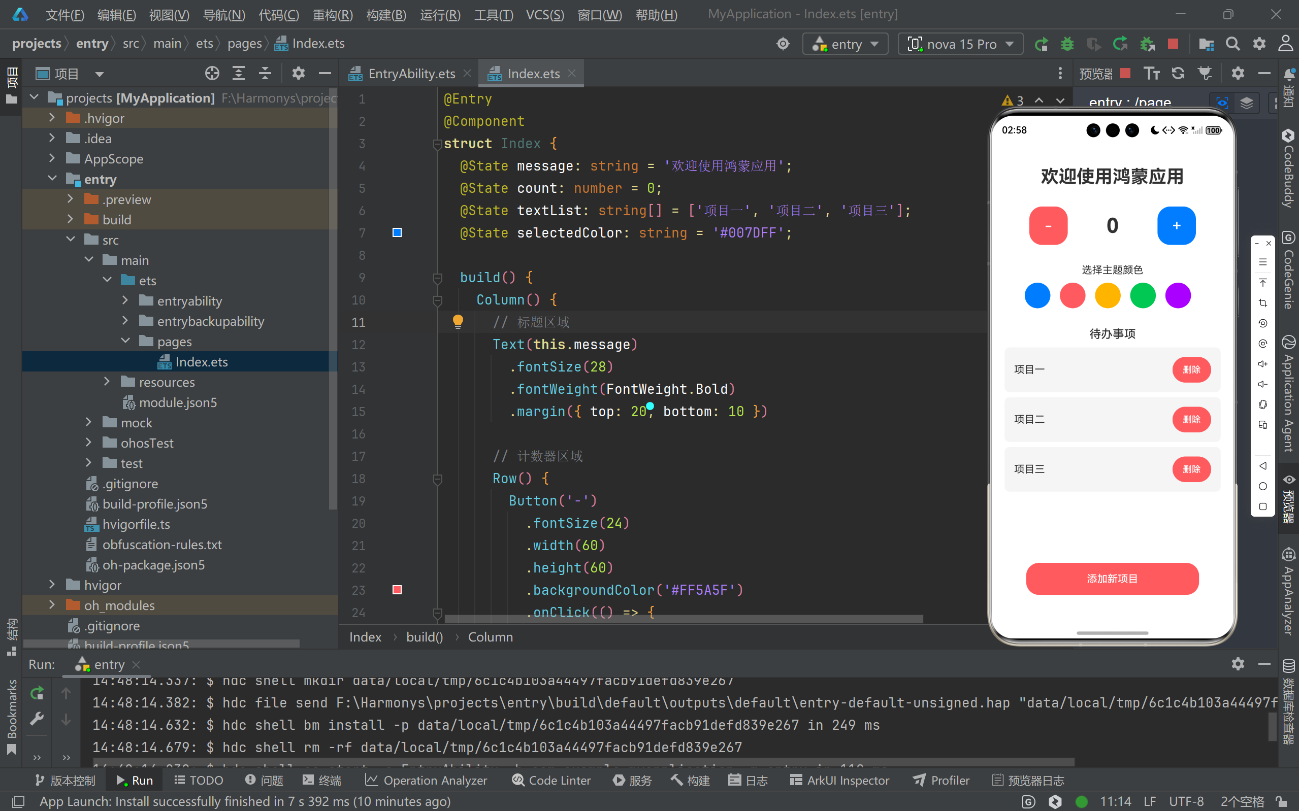The height and width of the screenshot is (811, 1299).
Task: Open the user account profile icon
Action: [1286, 44]
